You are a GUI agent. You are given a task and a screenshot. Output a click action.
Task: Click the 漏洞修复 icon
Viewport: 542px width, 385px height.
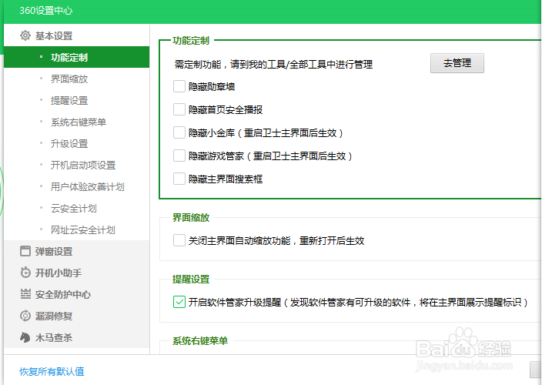coord(25,316)
